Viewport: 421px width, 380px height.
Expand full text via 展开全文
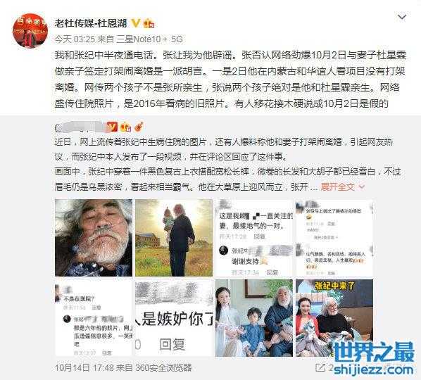(337, 186)
